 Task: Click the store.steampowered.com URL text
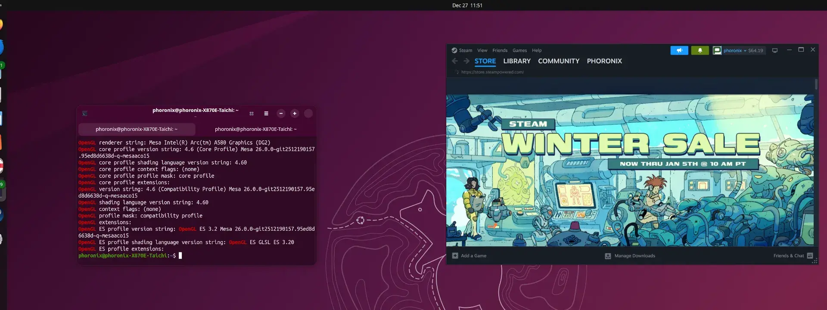[x=492, y=72]
